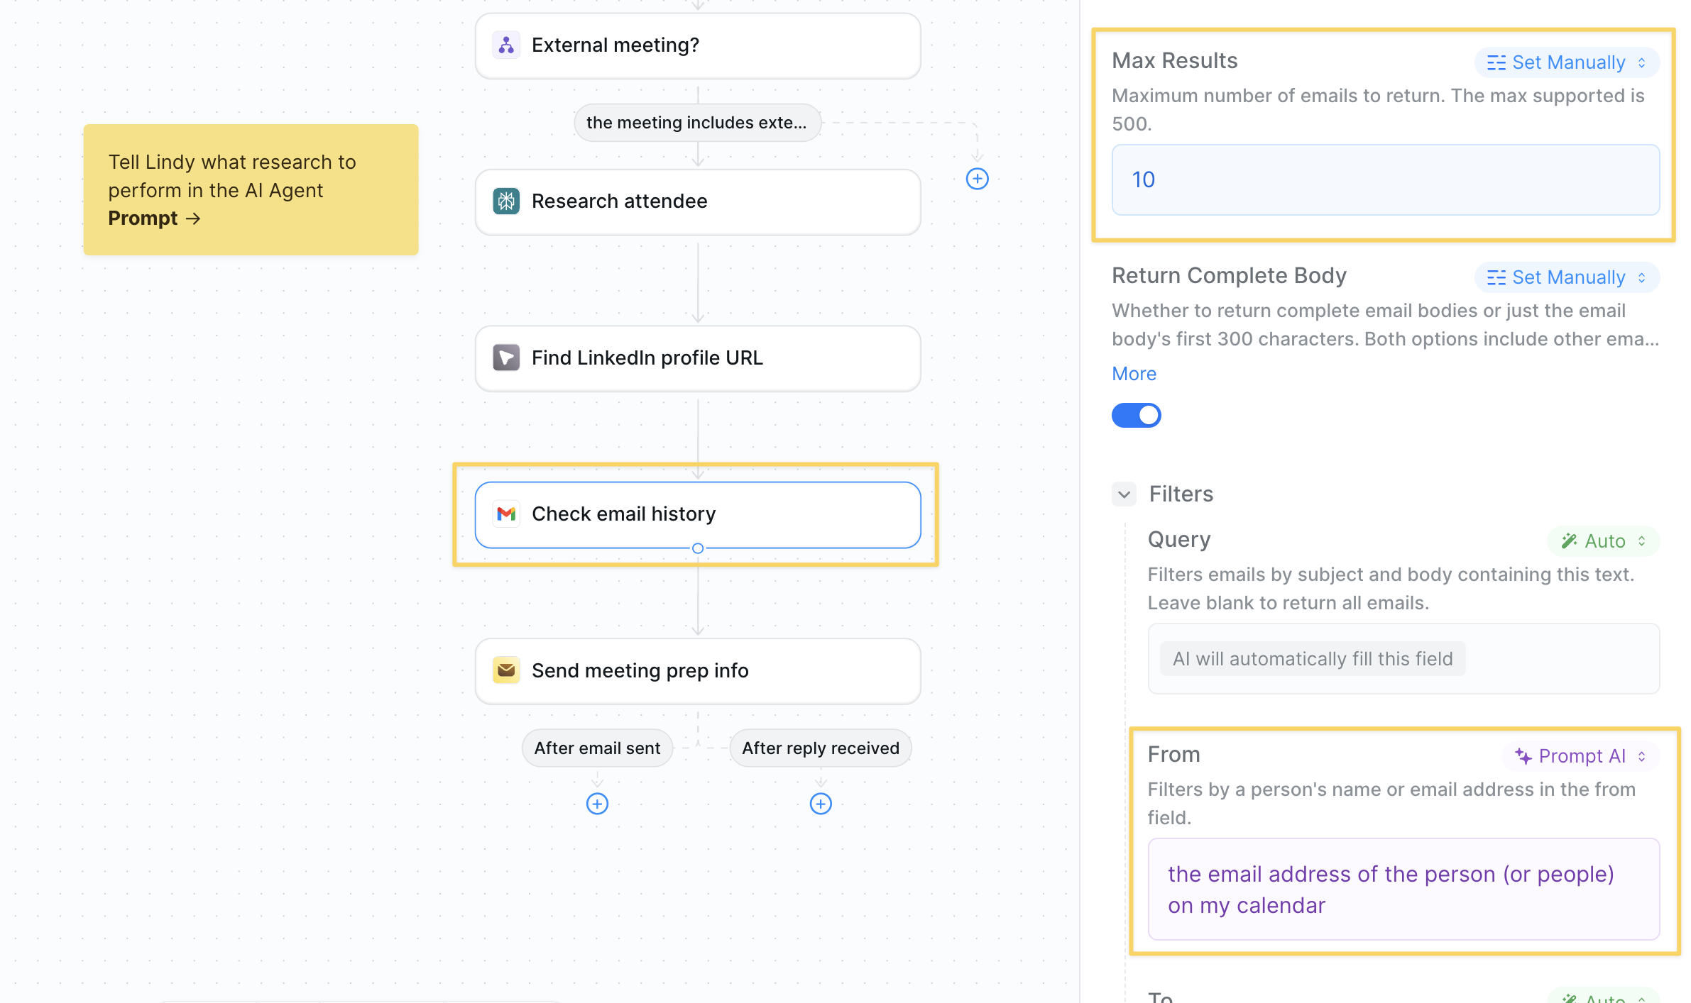
Task: Click the plus icon under After email sent
Action: click(x=597, y=804)
